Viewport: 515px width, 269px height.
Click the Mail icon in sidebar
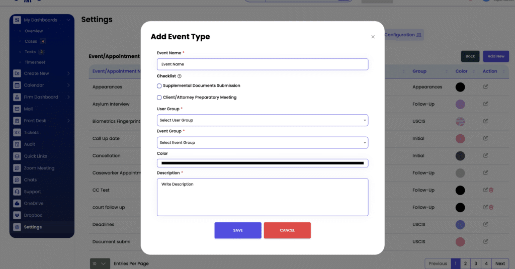click(18, 109)
